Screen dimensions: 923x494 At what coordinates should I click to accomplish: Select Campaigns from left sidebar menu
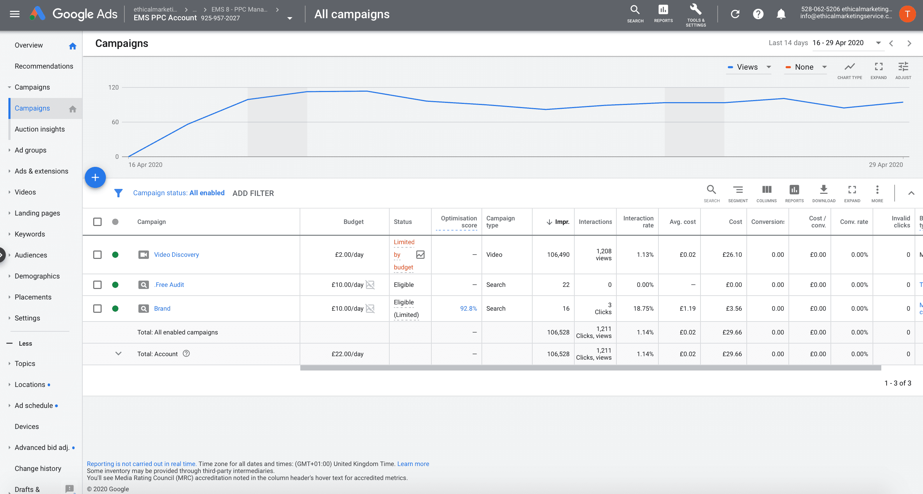point(32,108)
